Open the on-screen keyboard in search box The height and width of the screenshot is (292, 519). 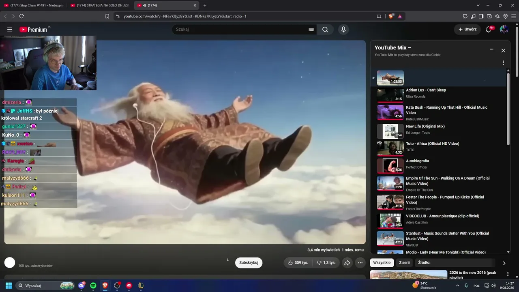click(311, 30)
